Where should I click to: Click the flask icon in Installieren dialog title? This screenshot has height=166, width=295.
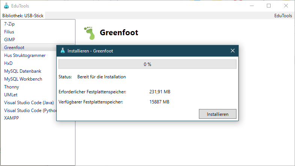tap(63, 51)
